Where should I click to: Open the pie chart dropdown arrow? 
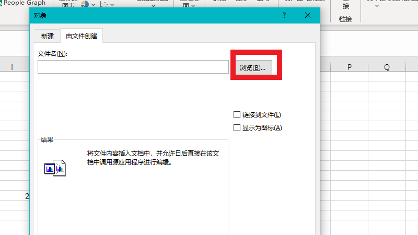tap(93, 5)
